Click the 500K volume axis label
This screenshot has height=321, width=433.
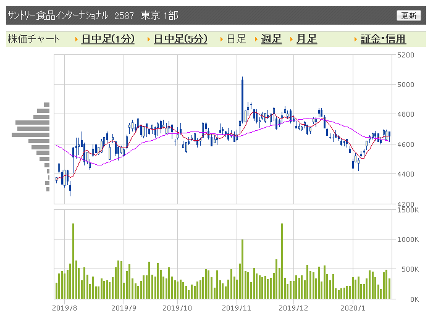[x=410, y=269]
